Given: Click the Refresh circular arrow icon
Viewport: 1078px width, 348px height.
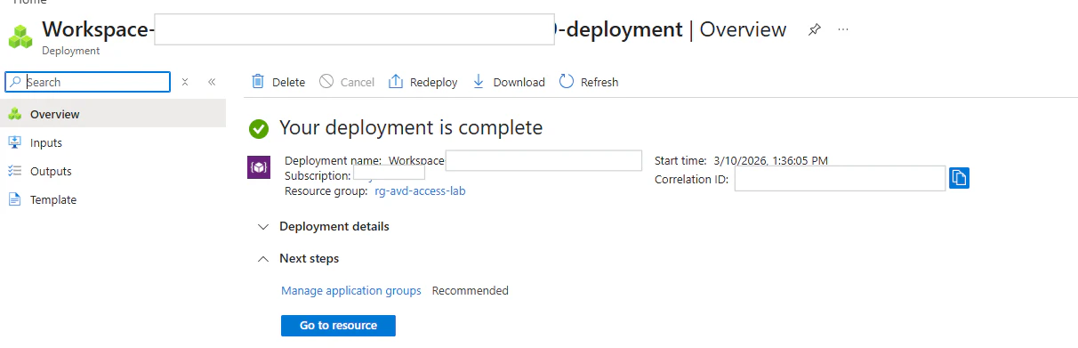Looking at the screenshot, I should click(x=567, y=81).
